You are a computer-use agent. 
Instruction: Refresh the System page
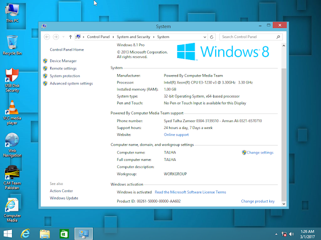pos(212,37)
